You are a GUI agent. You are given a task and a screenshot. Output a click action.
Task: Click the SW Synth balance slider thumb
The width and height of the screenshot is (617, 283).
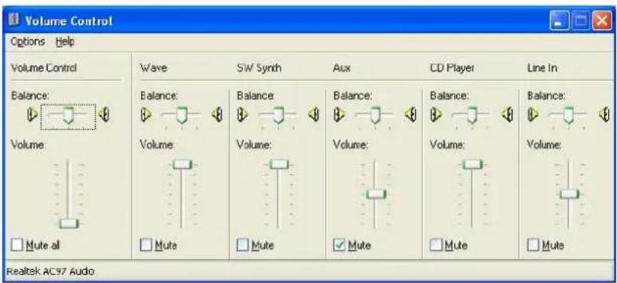(278, 115)
